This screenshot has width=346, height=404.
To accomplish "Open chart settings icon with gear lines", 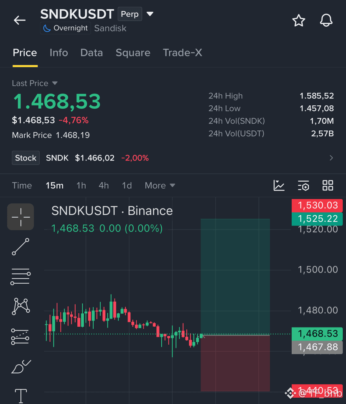I will [x=303, y=185].
